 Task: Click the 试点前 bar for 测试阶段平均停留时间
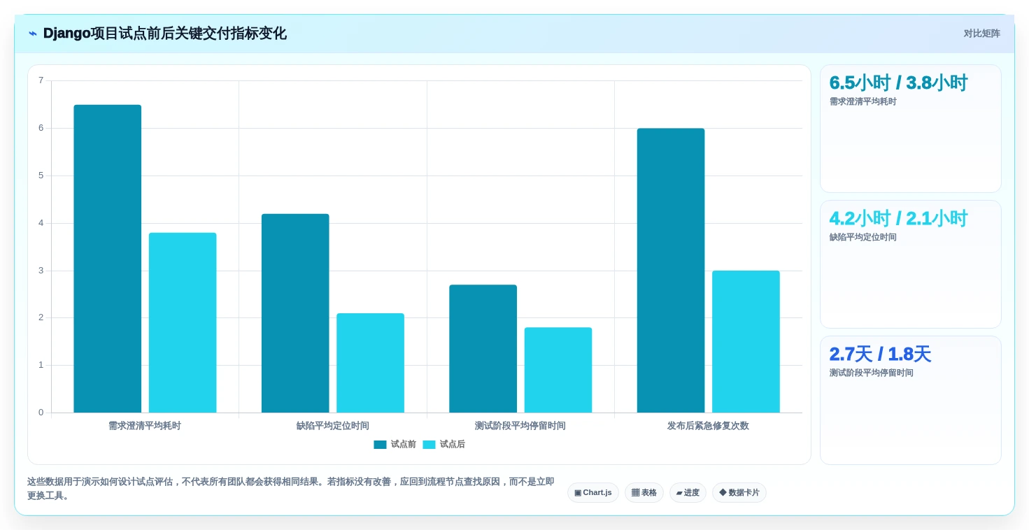point(483,349)
